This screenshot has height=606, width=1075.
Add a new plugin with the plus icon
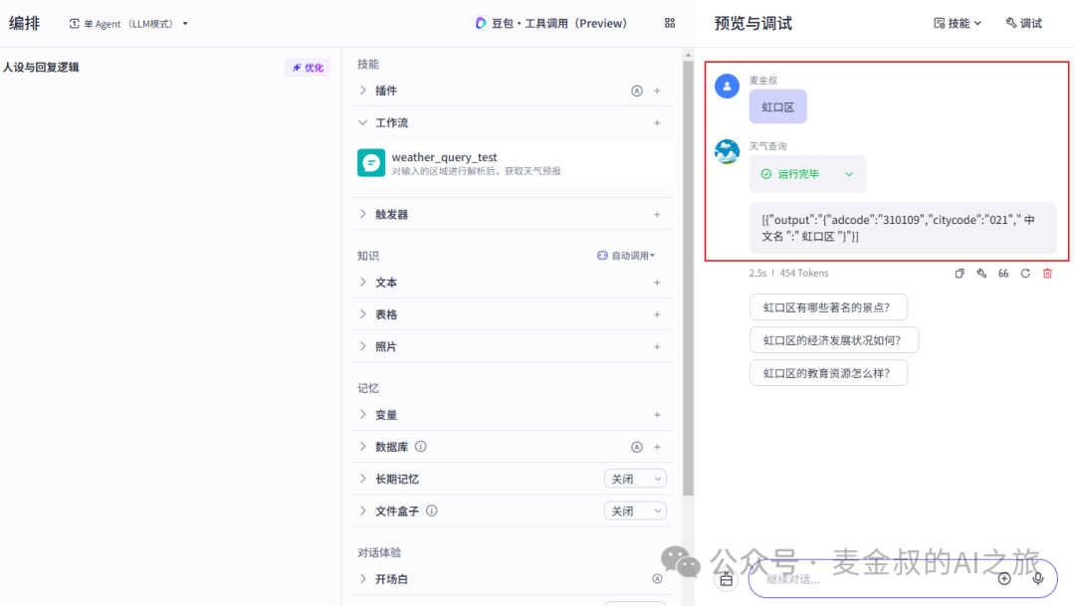[x=657, y=91]
